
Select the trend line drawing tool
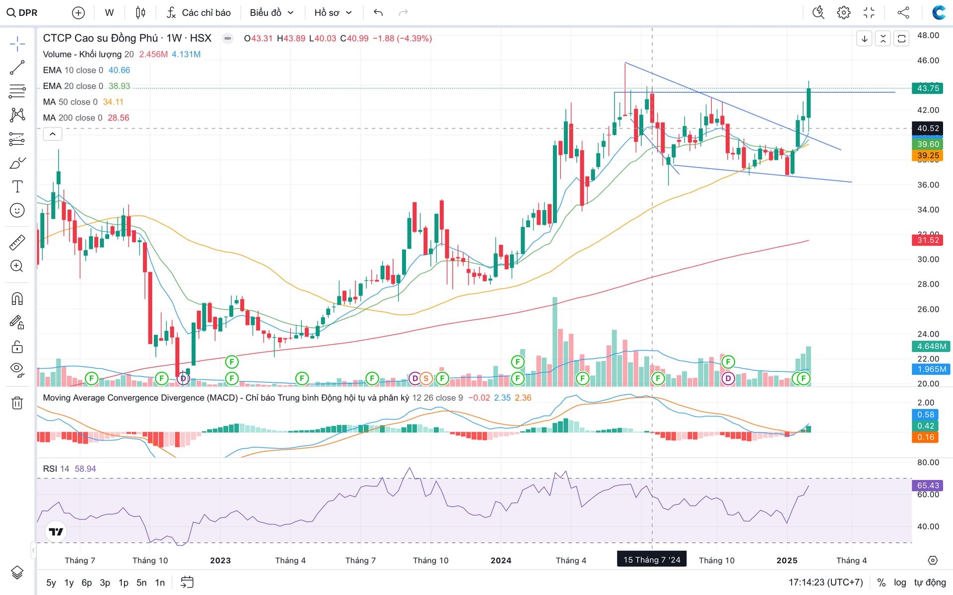pos(17,67)
